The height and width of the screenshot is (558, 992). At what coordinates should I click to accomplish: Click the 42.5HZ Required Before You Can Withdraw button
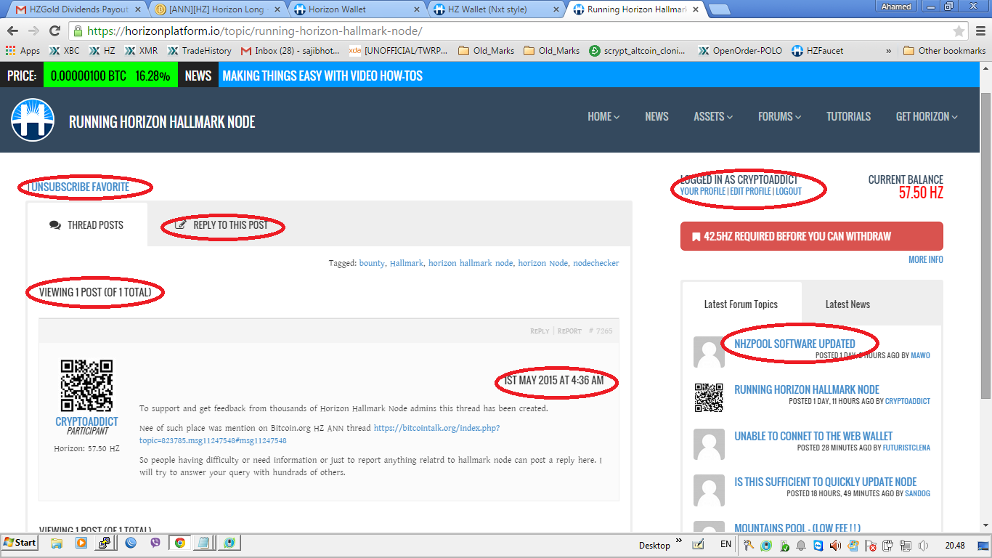(x=812, y=236)
